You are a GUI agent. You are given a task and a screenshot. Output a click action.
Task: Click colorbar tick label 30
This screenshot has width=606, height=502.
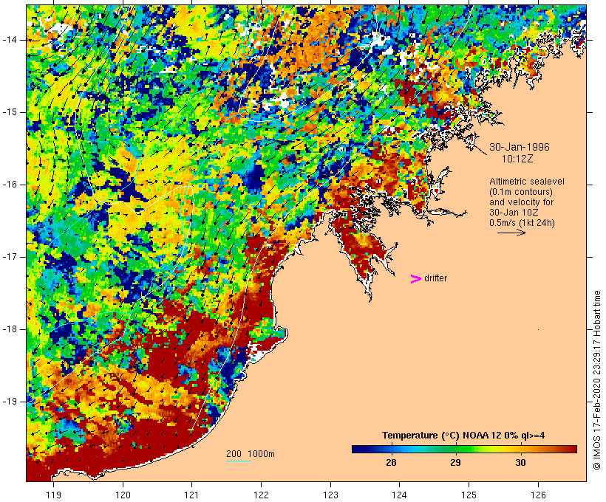(520, 462)
